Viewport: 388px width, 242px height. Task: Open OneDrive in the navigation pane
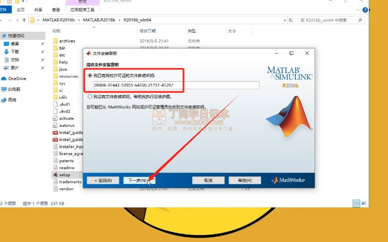[17, 79]
